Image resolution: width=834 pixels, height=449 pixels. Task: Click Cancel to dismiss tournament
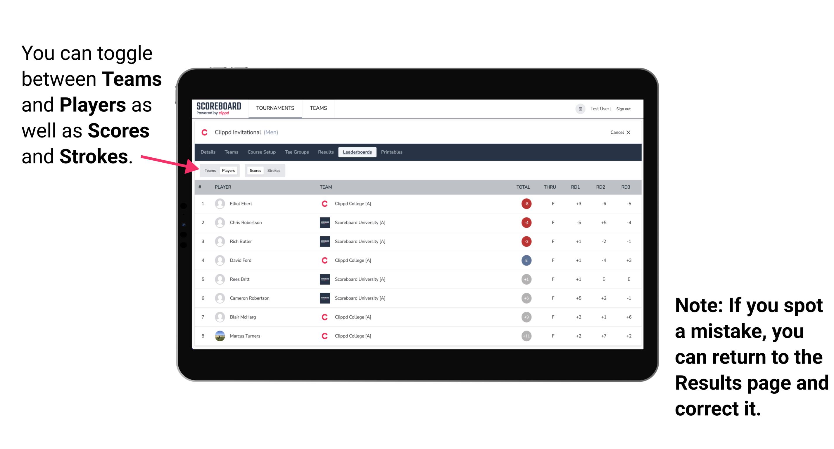pyautogui.click(x=619, y=132)
